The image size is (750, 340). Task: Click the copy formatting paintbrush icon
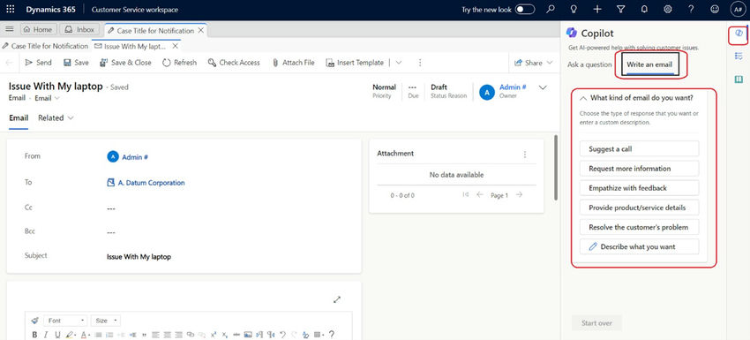coord(35,321)
